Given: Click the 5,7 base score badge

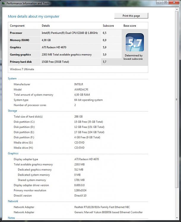Looking at the screenshot, I should (x=135, y=42).
